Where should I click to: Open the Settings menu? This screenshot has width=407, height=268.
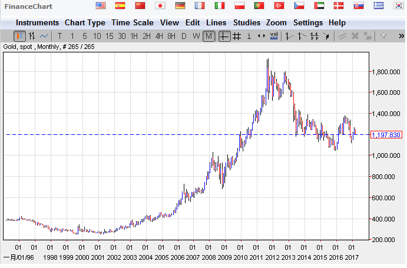coord(308,23)
